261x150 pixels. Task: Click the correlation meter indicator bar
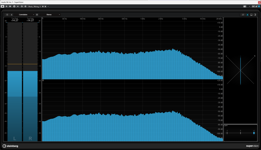[254, 133]
